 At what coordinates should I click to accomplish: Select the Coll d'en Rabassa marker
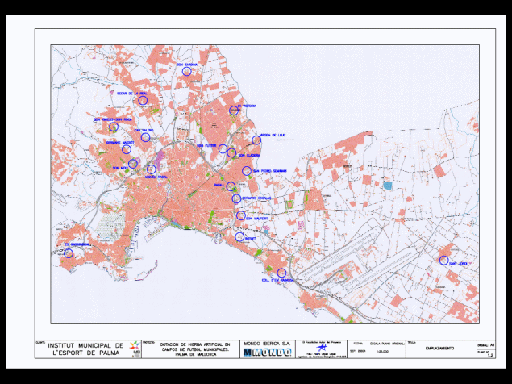point(281,272)
